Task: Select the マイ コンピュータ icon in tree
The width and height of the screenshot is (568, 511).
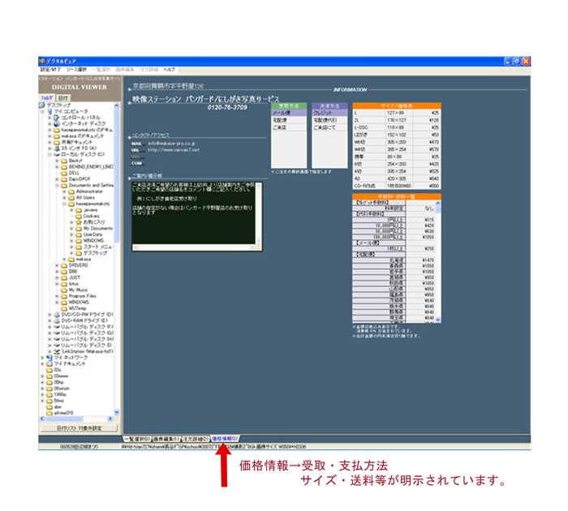Action: point(50,111)
